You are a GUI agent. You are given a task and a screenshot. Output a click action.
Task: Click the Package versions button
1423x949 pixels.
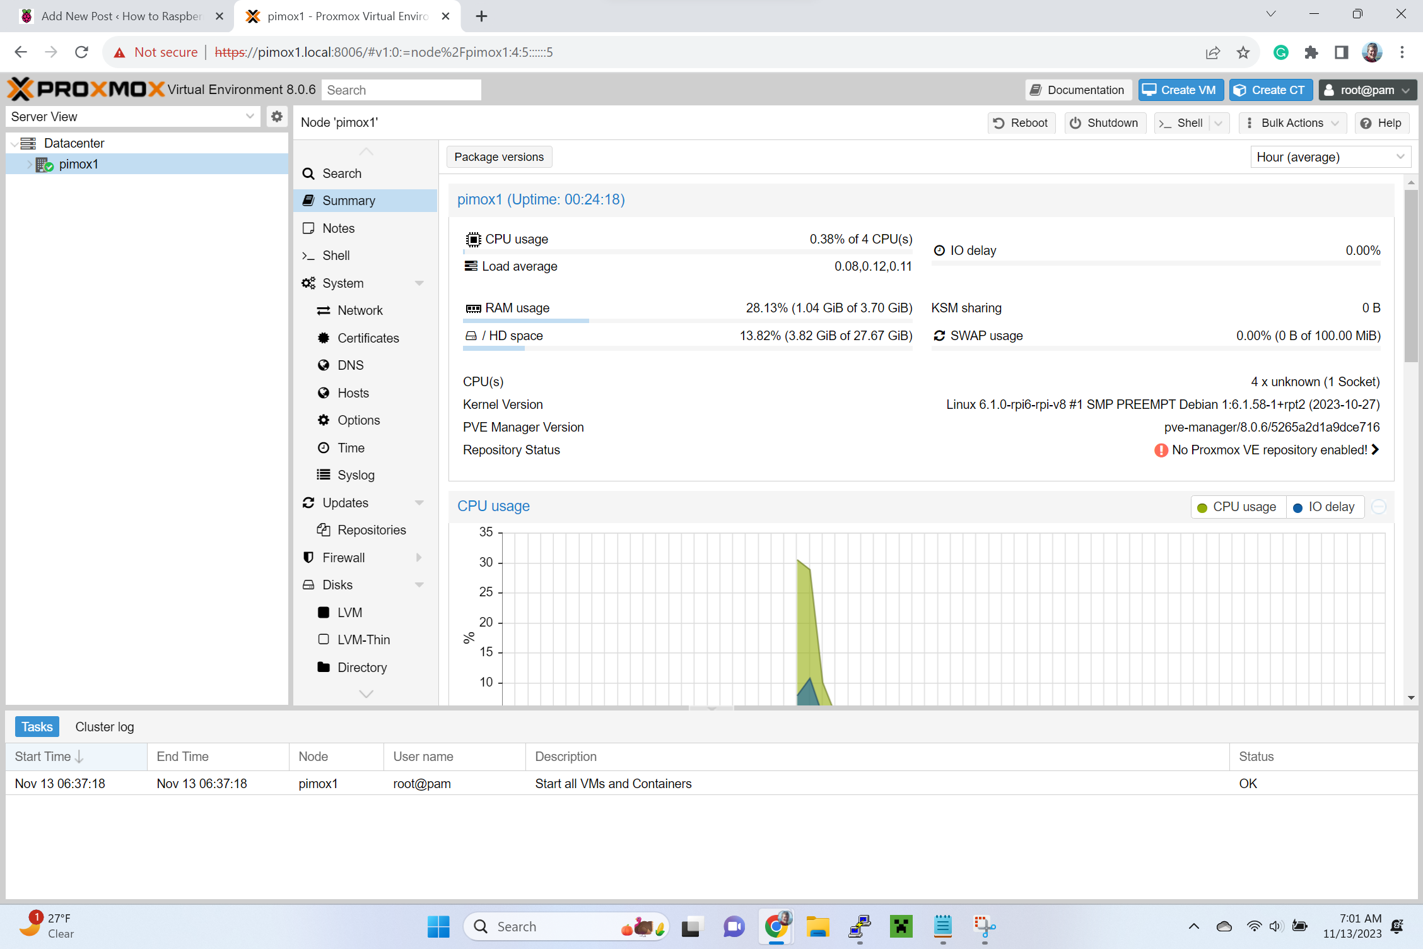click(498, 157)
